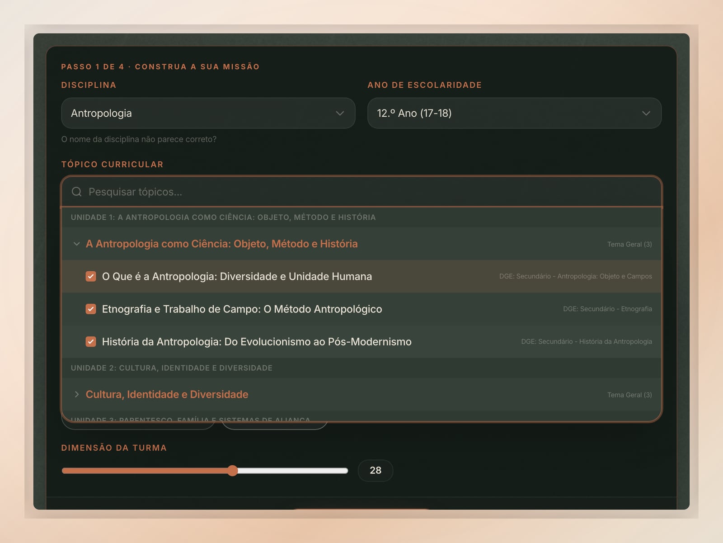Viewport: 723px width, 543px height.
Task: Click 'Etnografia e Trabalho de Campo: O Método Antropológico' text
Action: 242,309
